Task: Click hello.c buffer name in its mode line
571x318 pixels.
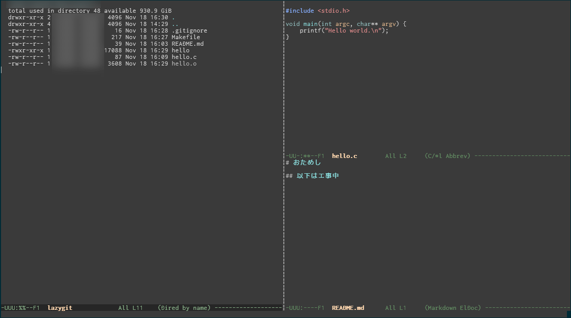Action: pyautogui.click(x=344, y=156)
